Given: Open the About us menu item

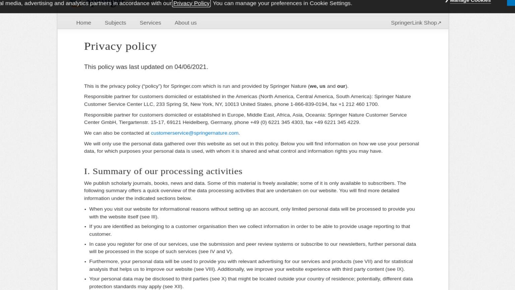Looking at the screenshot, I should [185, 23].
